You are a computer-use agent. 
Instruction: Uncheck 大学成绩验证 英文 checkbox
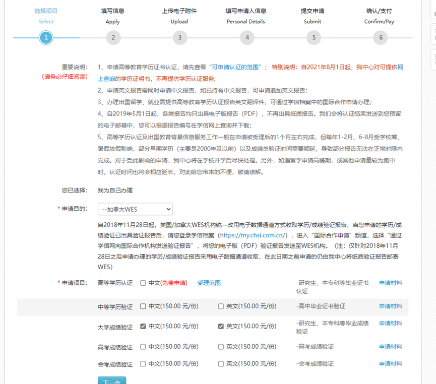[x=221, y=327]
